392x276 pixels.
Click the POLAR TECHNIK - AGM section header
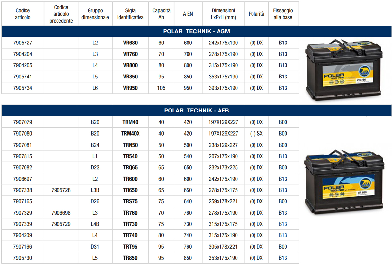coord(197,31)
